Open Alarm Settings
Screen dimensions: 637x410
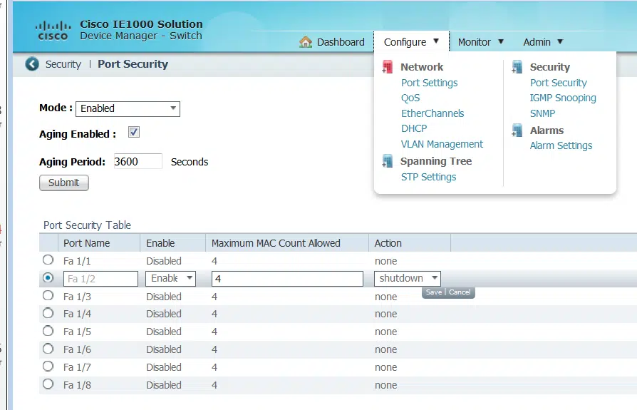[x=561, y=145]
